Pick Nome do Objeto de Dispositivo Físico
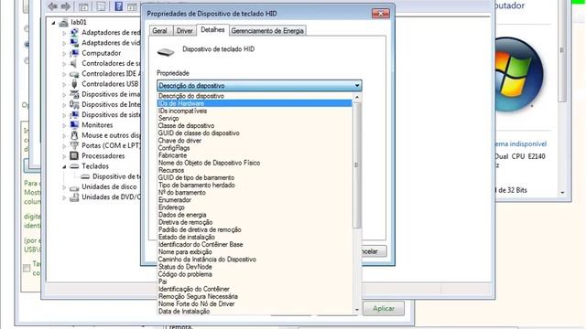 [255, 163]
